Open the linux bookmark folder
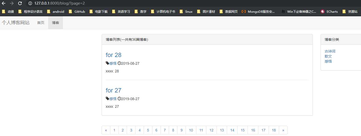Image resolution: width=361 pixels, height=136 pixels. [x=186, y=11]
